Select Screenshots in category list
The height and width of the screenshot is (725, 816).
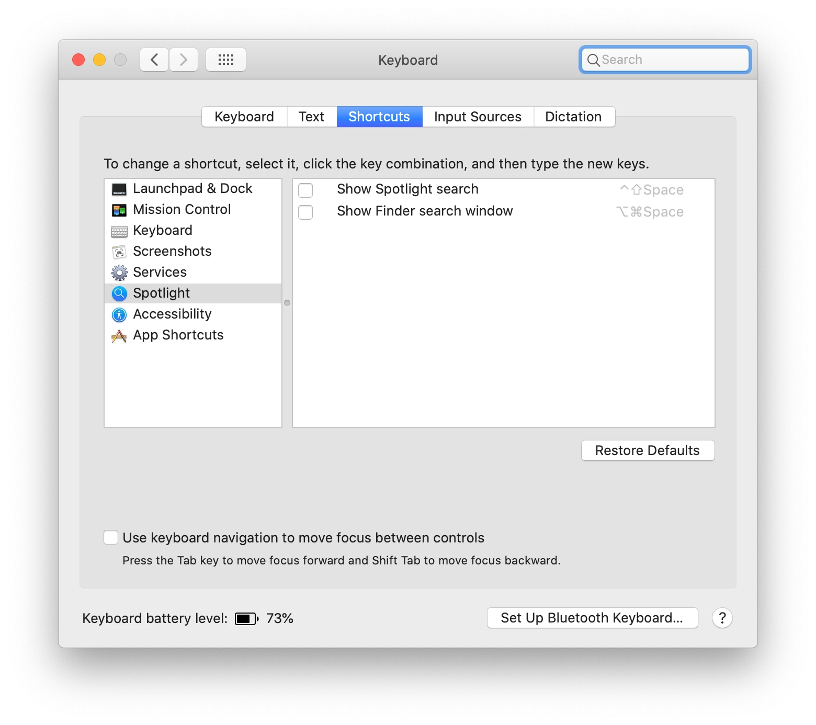[193, 252]
